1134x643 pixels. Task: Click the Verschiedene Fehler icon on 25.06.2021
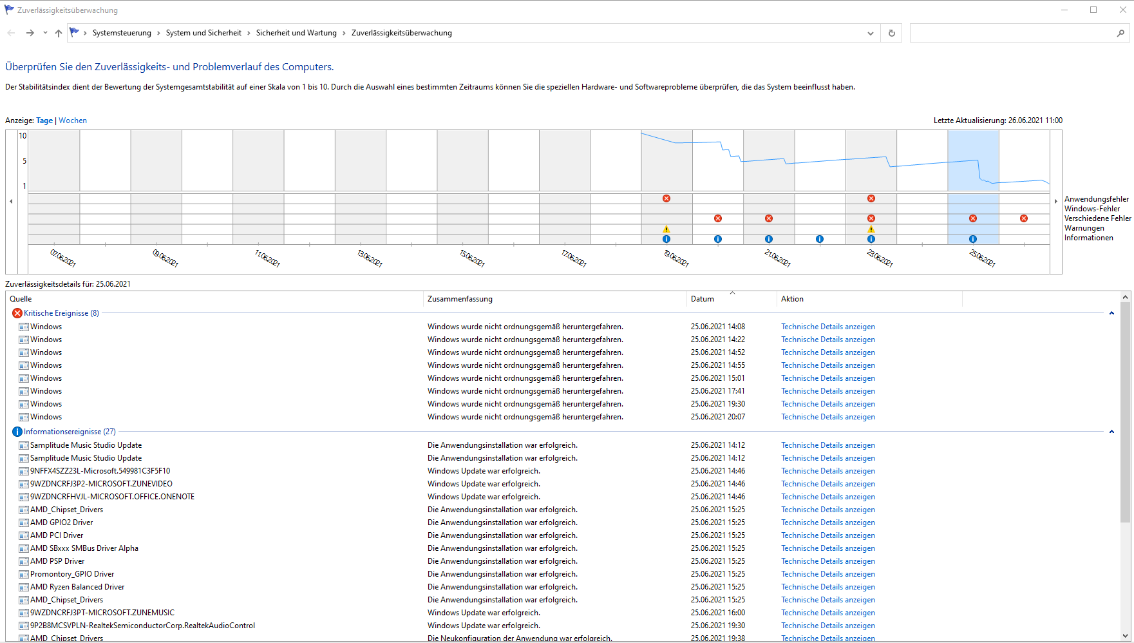[x=973, y=218]
